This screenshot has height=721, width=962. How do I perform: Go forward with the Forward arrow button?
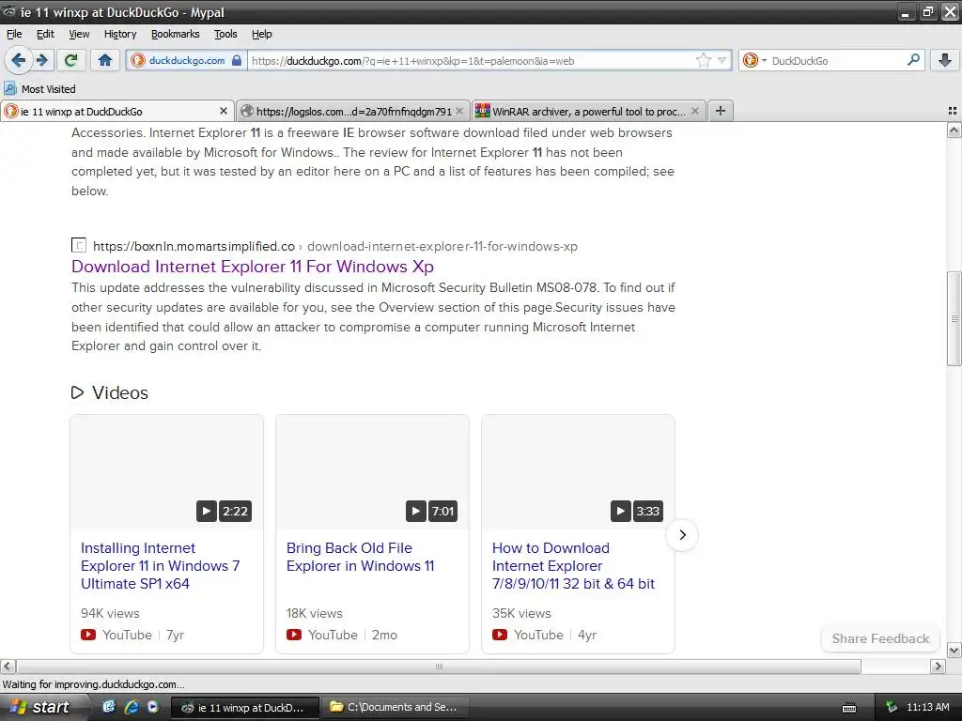(41, 60)
